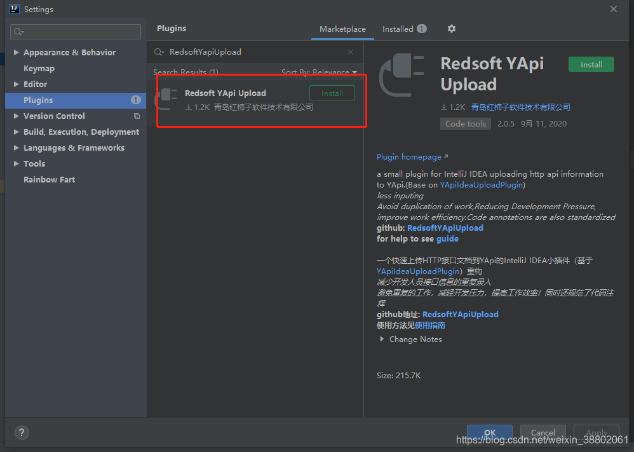Focus the settings search field
634x452 pixels.
point(76,32)
